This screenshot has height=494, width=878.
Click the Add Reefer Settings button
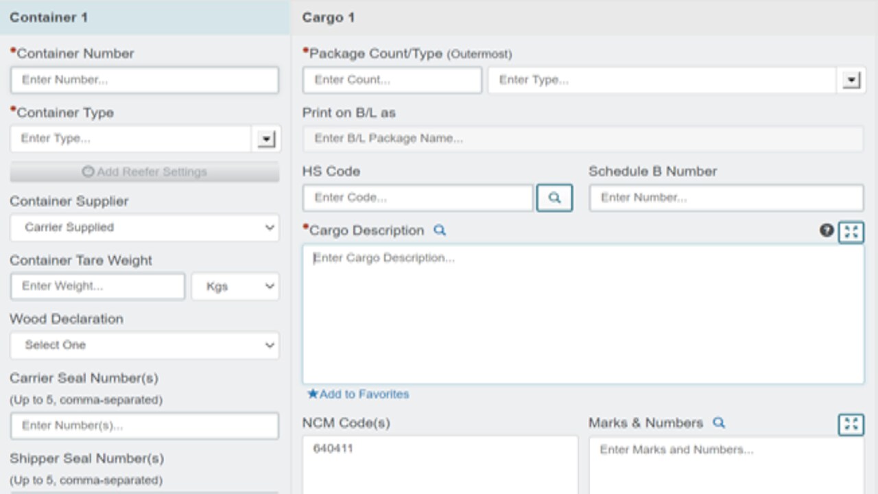coord(144,172)
